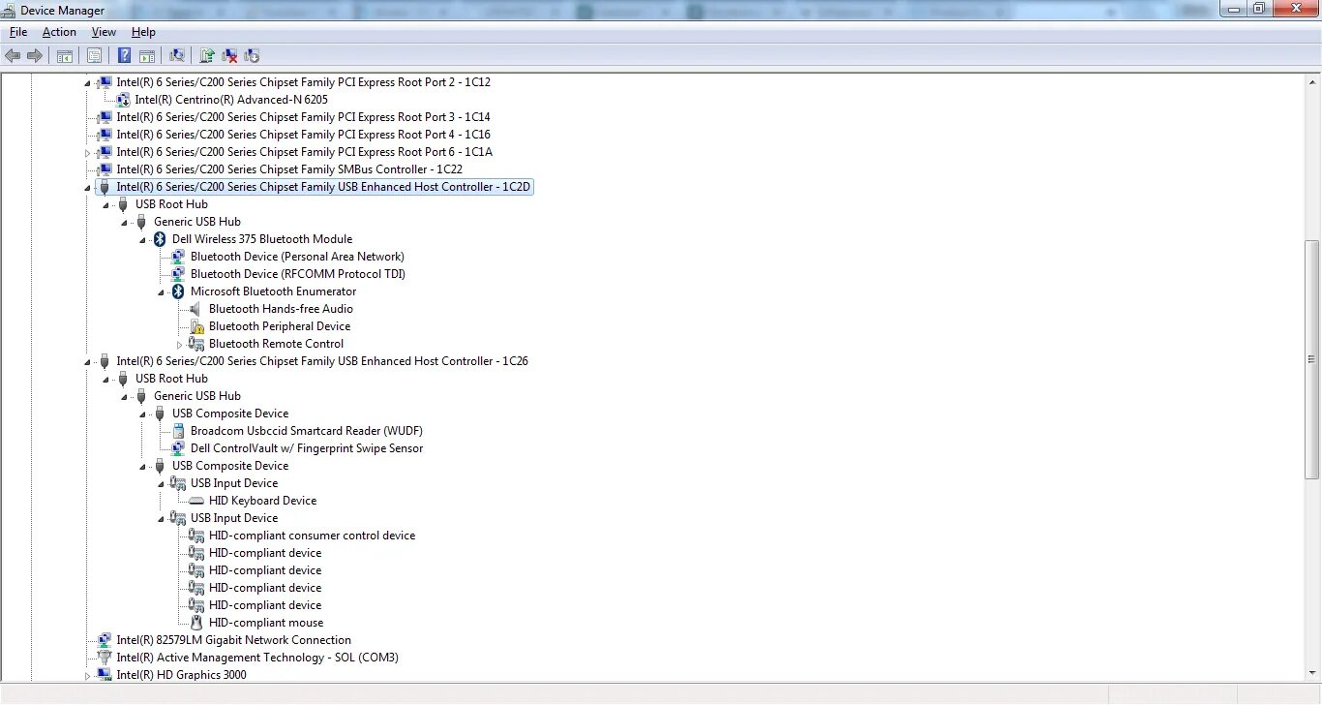Select 'USB Composite Device' above Broadcom Smartcard Reader
This screenshot has height=705, width=1322.
[230, 414]
